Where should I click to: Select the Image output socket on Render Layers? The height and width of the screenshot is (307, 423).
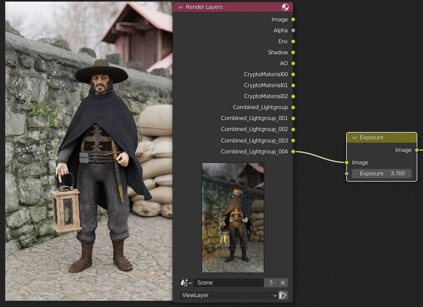coord(292,19)
